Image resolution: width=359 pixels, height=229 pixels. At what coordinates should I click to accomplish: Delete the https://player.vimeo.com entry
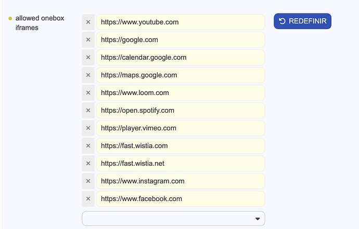(x=88, y=128)
